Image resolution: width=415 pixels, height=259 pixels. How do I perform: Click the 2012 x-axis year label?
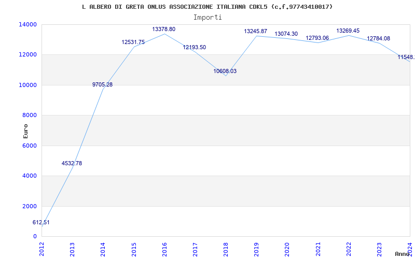coord(42,249)
